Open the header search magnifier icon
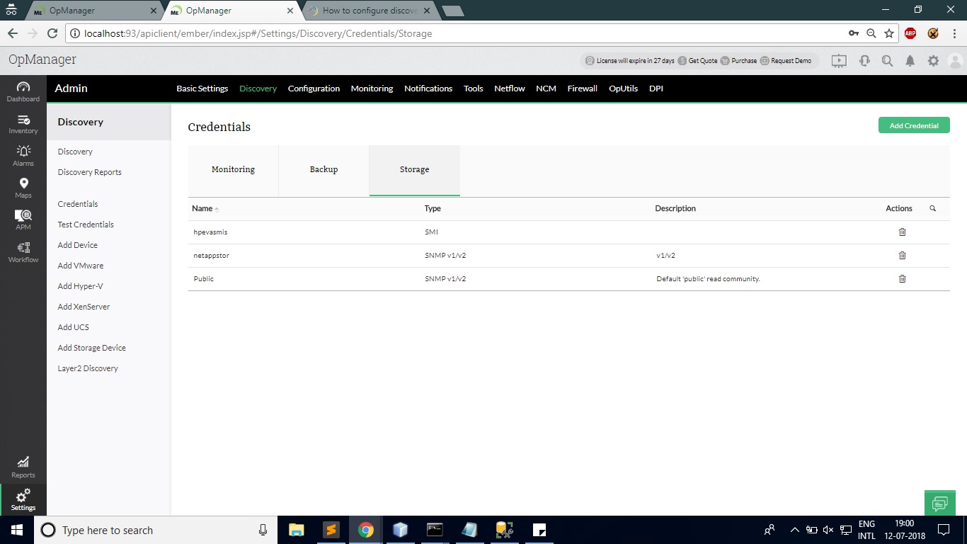 [x=887, y=61]
